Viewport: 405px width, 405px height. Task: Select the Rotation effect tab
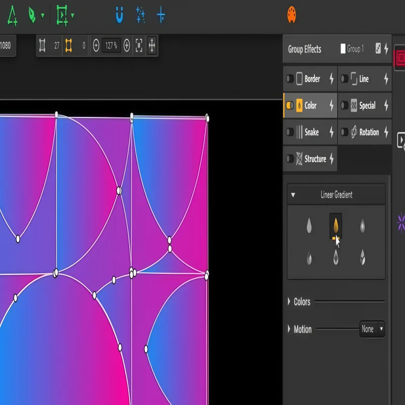click(364, 132)
